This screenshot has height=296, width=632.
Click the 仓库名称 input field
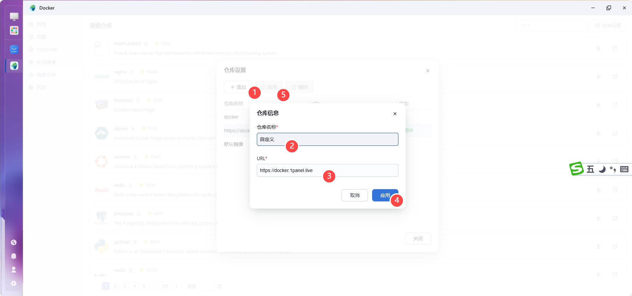click(328, 139)
